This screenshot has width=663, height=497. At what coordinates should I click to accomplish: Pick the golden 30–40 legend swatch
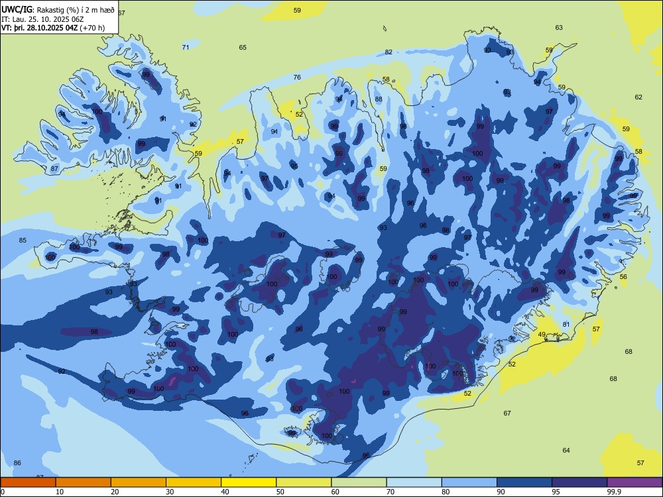[x=194, y=482]
